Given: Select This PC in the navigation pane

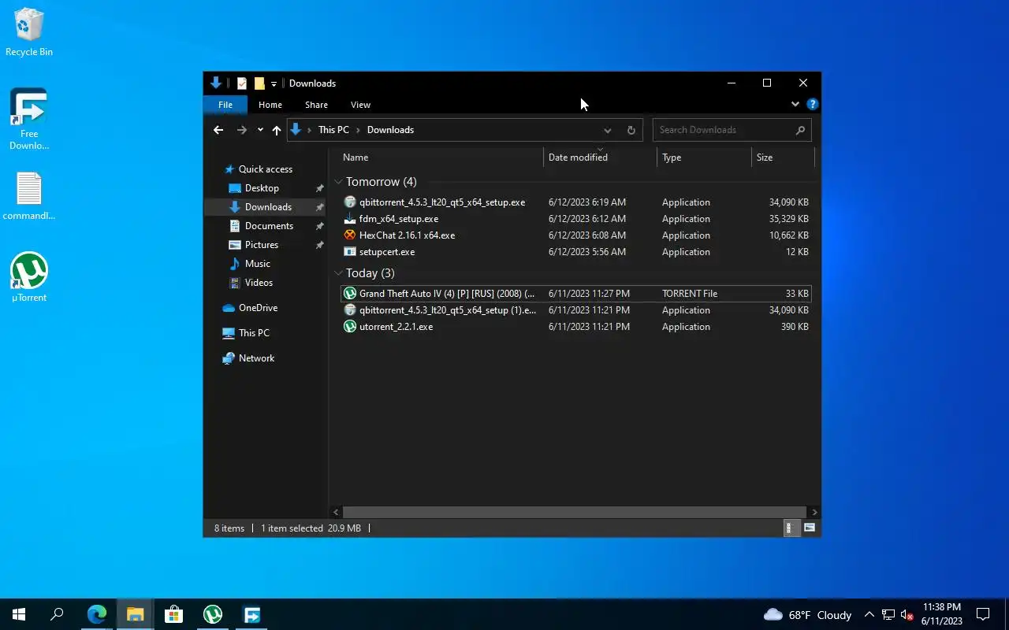Looking at the screenshot, I should tap(254, 333).
